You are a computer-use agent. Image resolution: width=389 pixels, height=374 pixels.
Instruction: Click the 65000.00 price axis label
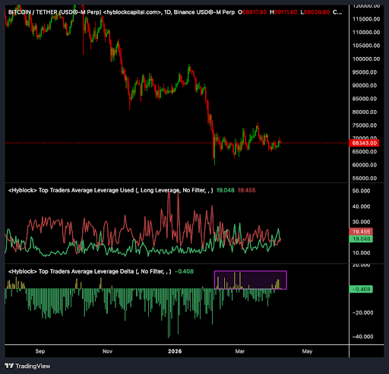[x=365, y=152]
